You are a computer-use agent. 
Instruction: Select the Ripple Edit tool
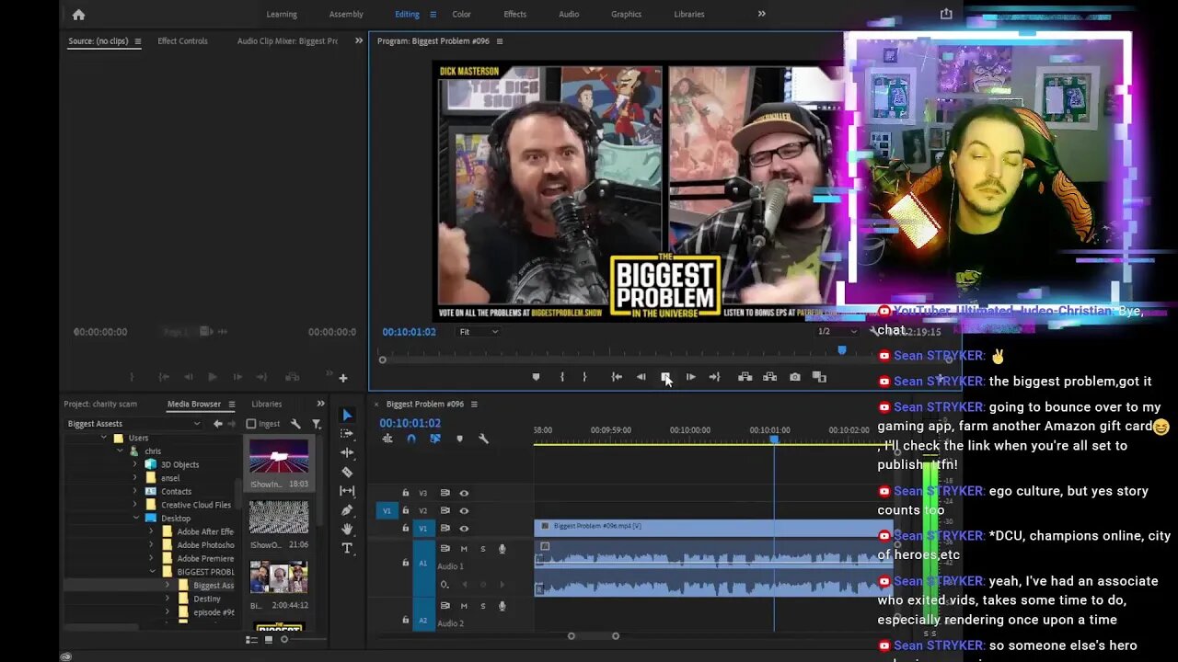pos(347,452)
